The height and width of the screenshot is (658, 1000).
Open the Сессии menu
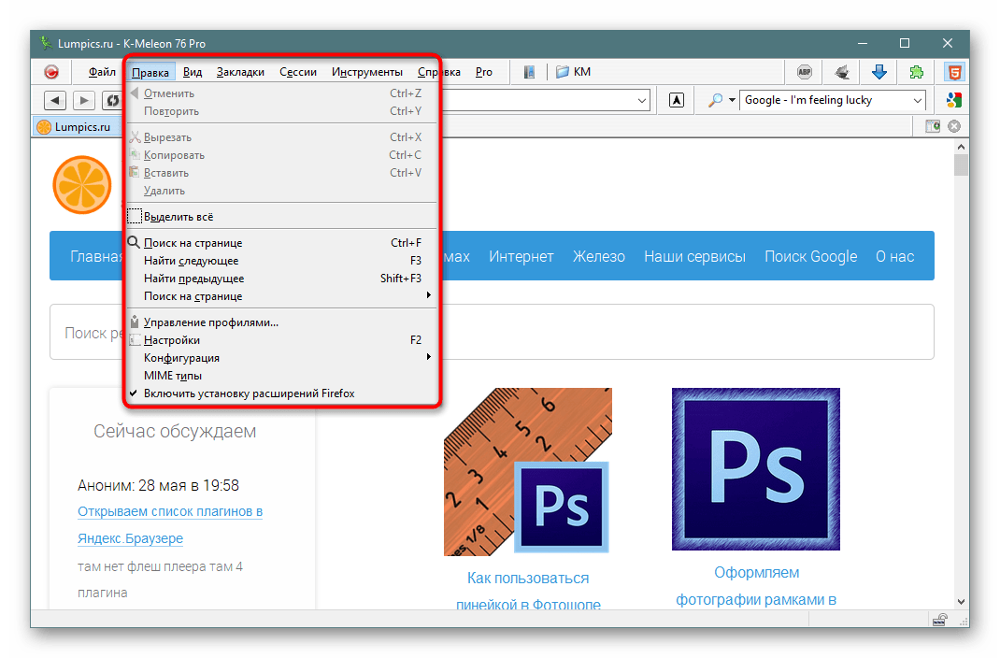point(298,72)
